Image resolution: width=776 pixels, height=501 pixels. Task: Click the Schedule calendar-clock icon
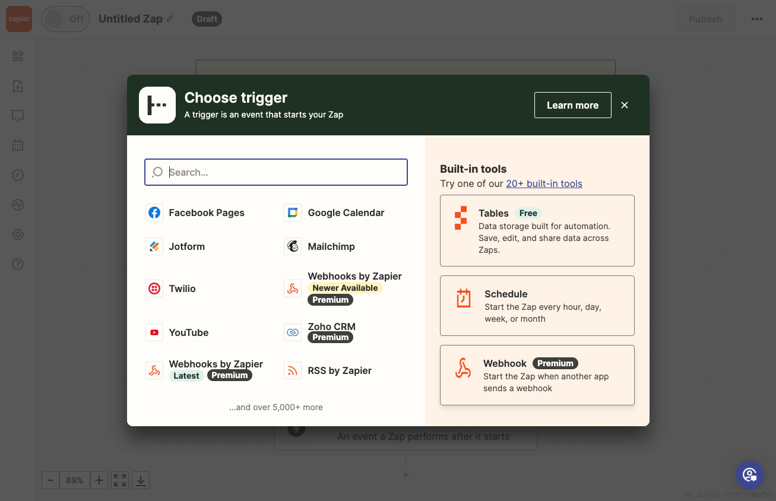[x=464, y=298]
